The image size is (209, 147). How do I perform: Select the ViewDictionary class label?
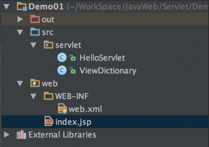(x=108, y=71)
